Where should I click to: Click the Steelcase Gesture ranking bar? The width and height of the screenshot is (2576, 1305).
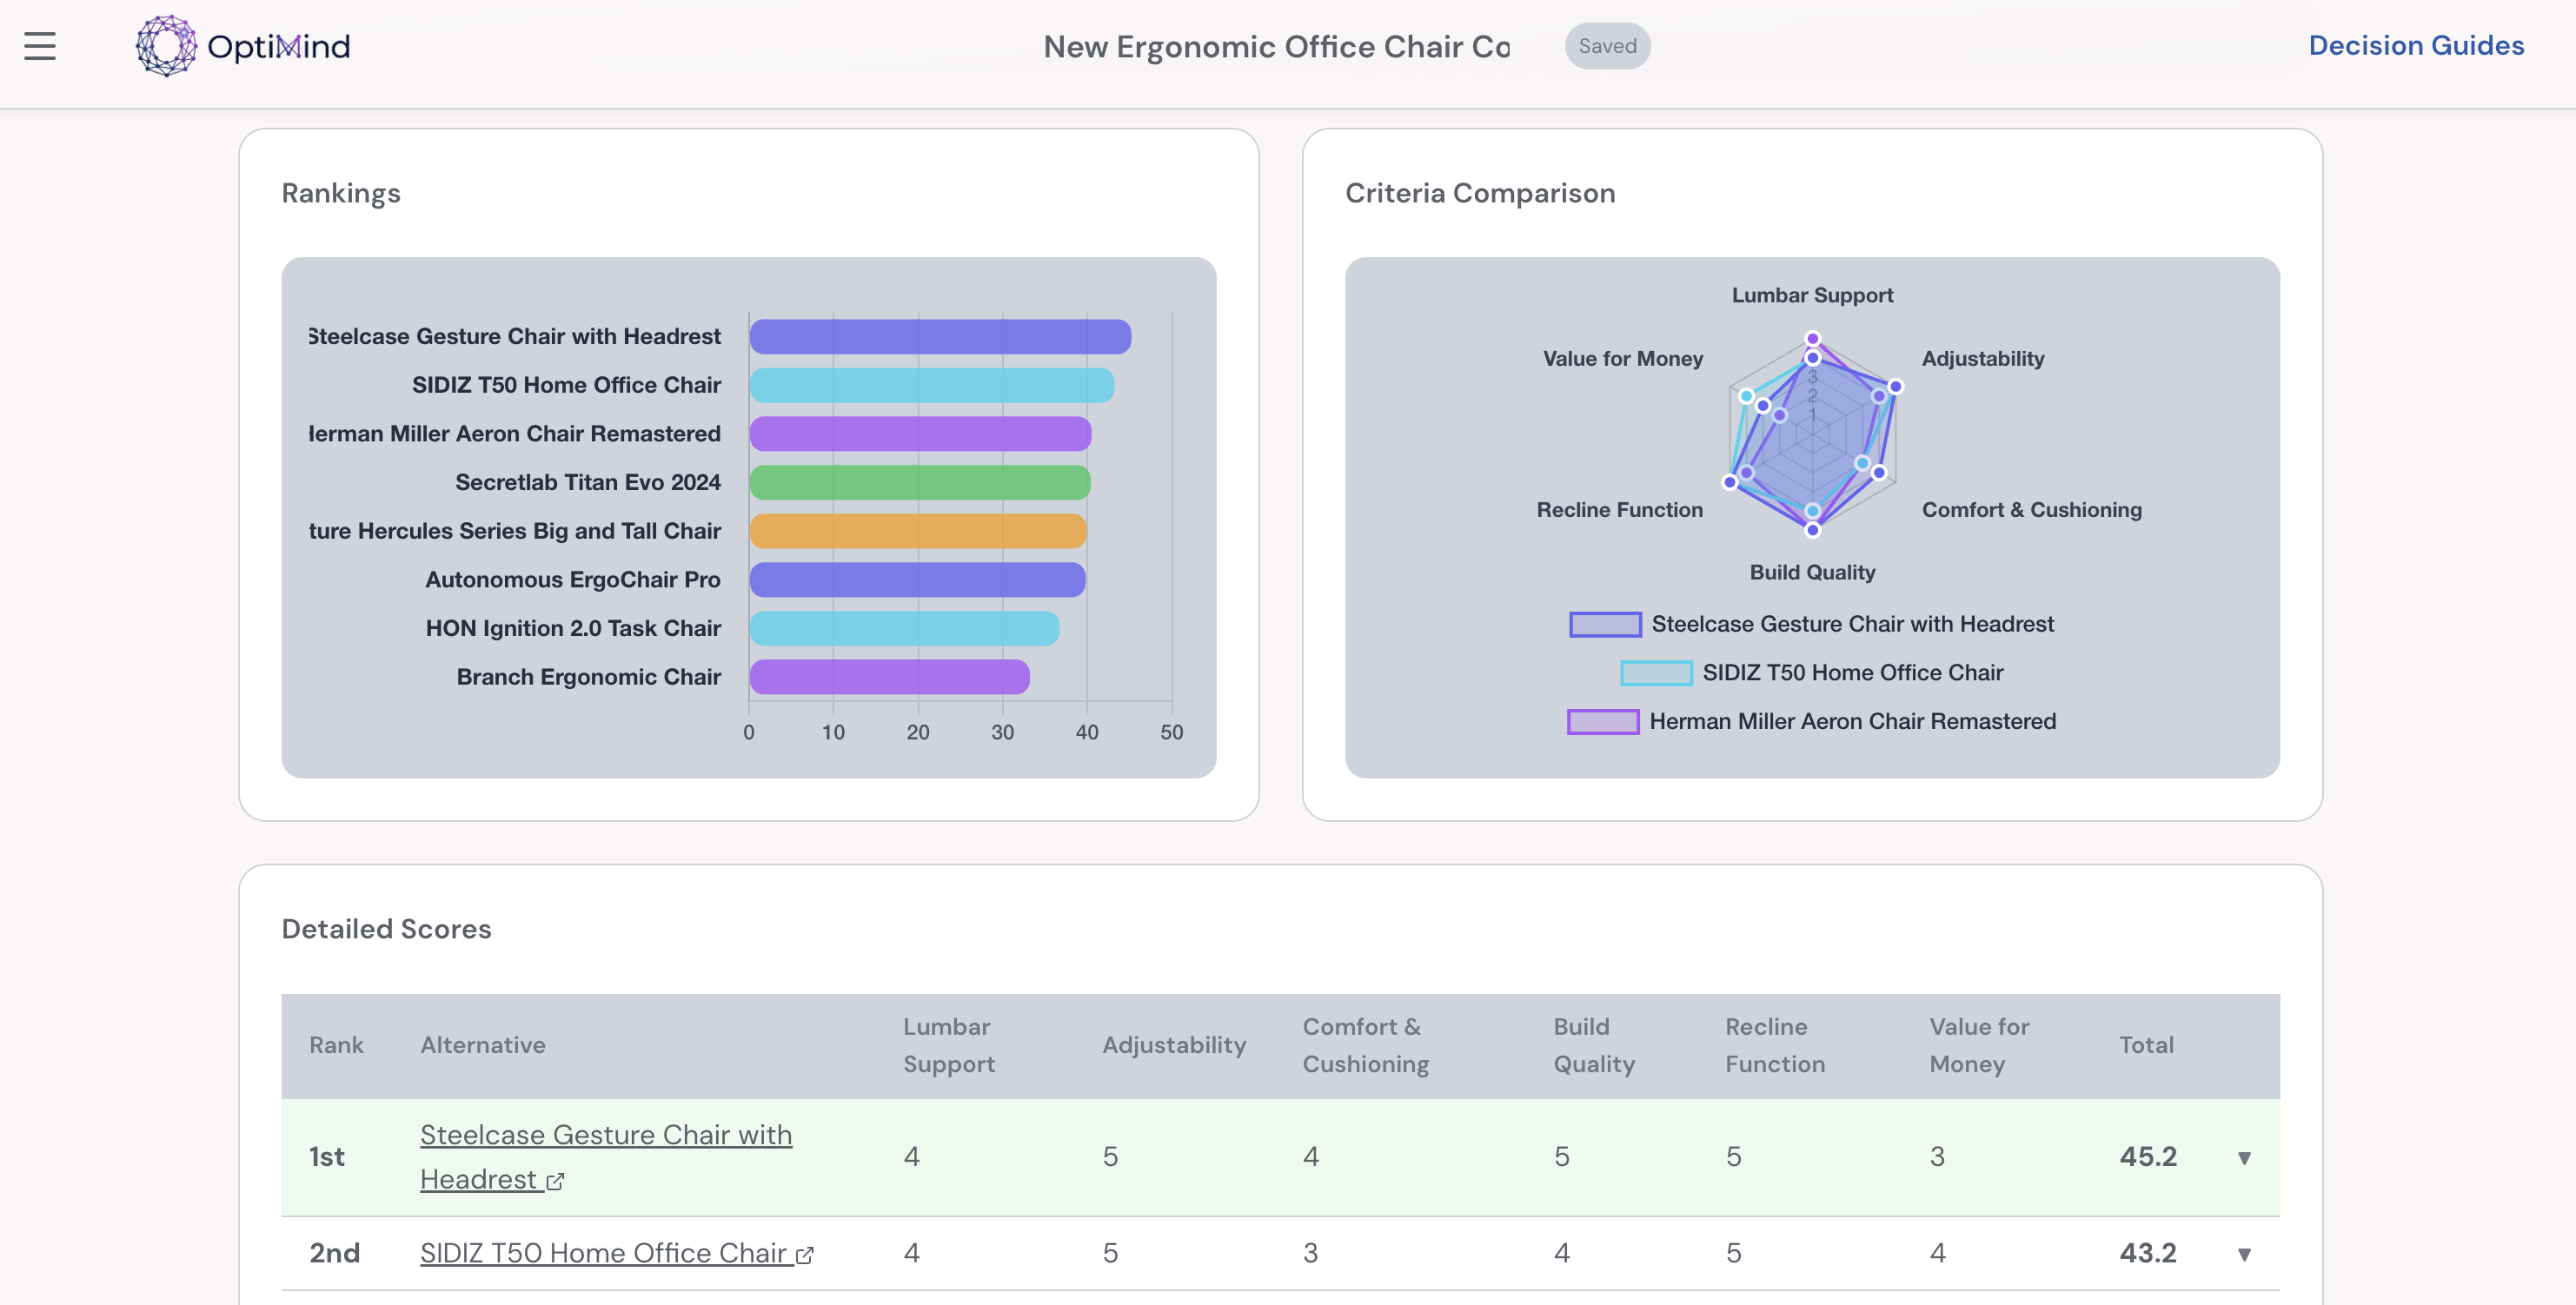pyautogui.click(x=939, y=337)
